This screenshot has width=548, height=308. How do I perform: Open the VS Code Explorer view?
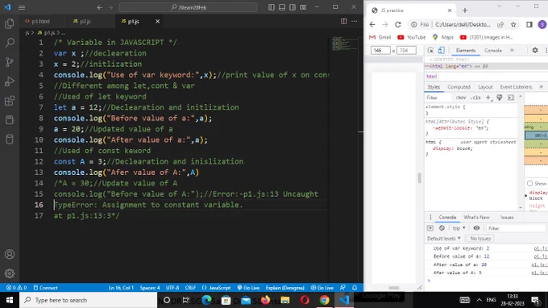tap(10, 23)
